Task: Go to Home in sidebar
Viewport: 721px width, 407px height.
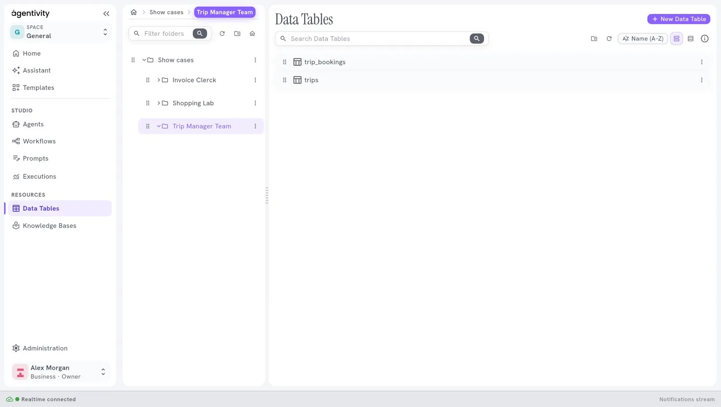Action: pyautogui.click(x=60, y=53)
